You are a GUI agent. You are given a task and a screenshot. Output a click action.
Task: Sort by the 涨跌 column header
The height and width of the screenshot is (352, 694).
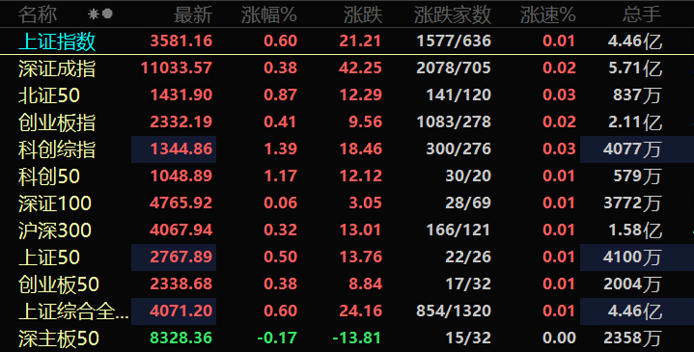363,14
